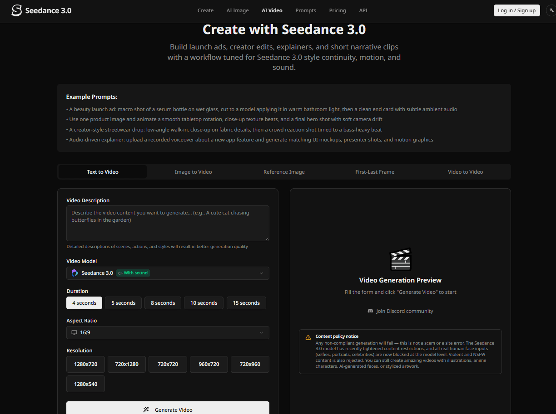Set resolution to 960x720
The width and height of the screenshot is (556, 414).
click(209, 364)
